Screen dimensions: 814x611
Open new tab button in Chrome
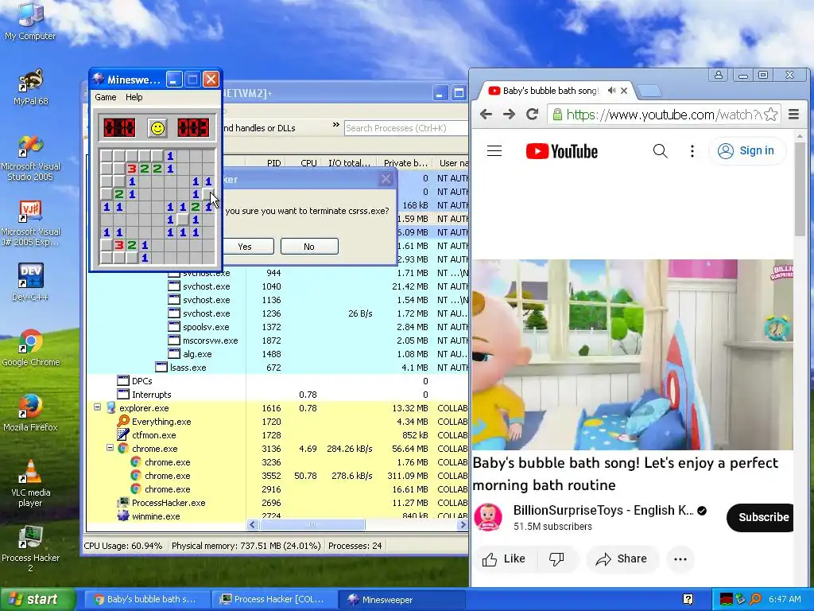(649, 91)
